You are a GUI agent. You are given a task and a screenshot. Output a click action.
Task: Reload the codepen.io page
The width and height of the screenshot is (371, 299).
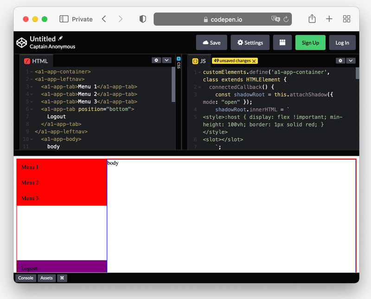click(286, 19)
